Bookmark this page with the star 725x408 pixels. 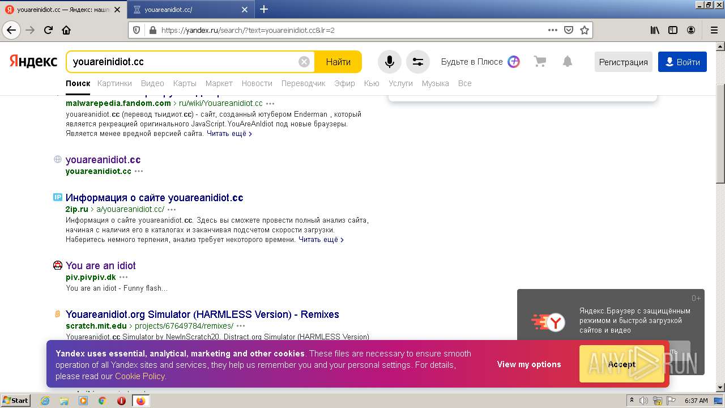pos(585,30)
